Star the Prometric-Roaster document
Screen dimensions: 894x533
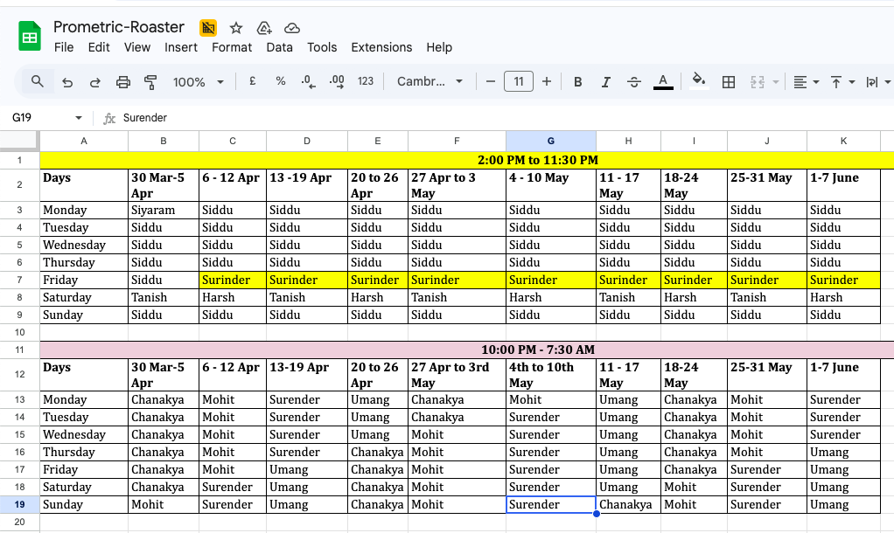pos(236,28)
